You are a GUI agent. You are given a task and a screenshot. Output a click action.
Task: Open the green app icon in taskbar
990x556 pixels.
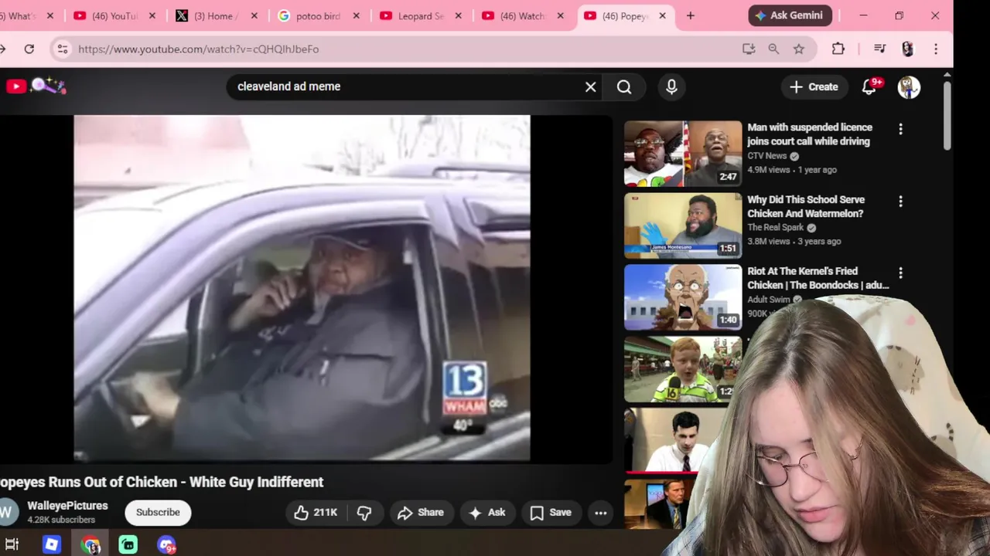click(x=128, y=544)
